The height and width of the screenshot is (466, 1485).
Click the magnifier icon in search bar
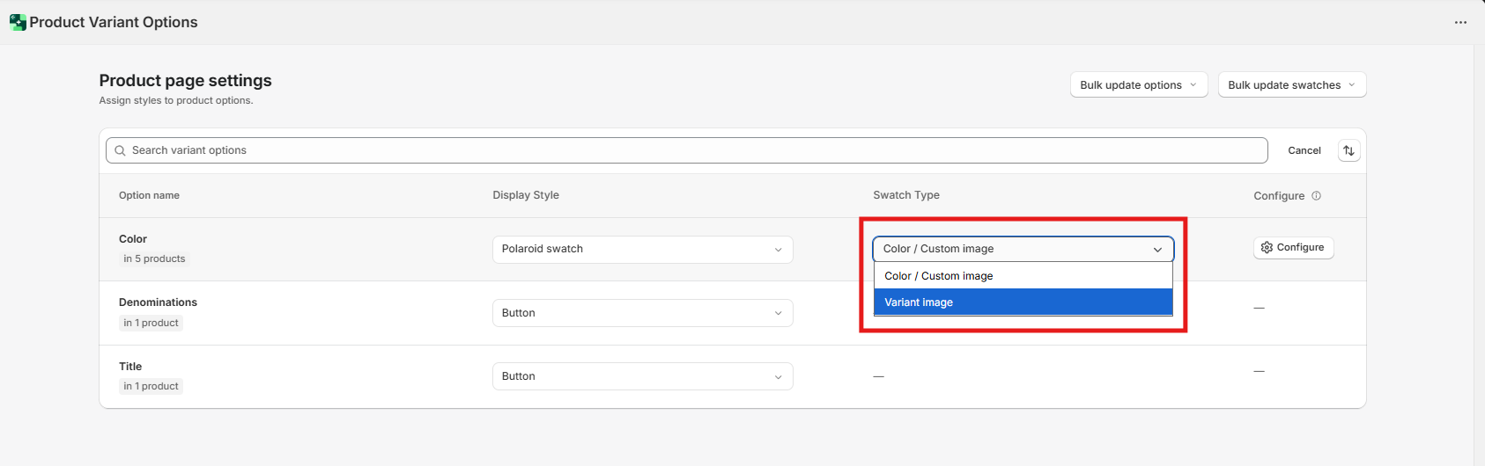(x=121, y=150)
